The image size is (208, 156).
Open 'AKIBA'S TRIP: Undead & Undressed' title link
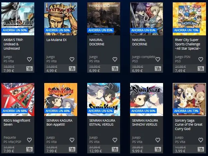point(13,44)
